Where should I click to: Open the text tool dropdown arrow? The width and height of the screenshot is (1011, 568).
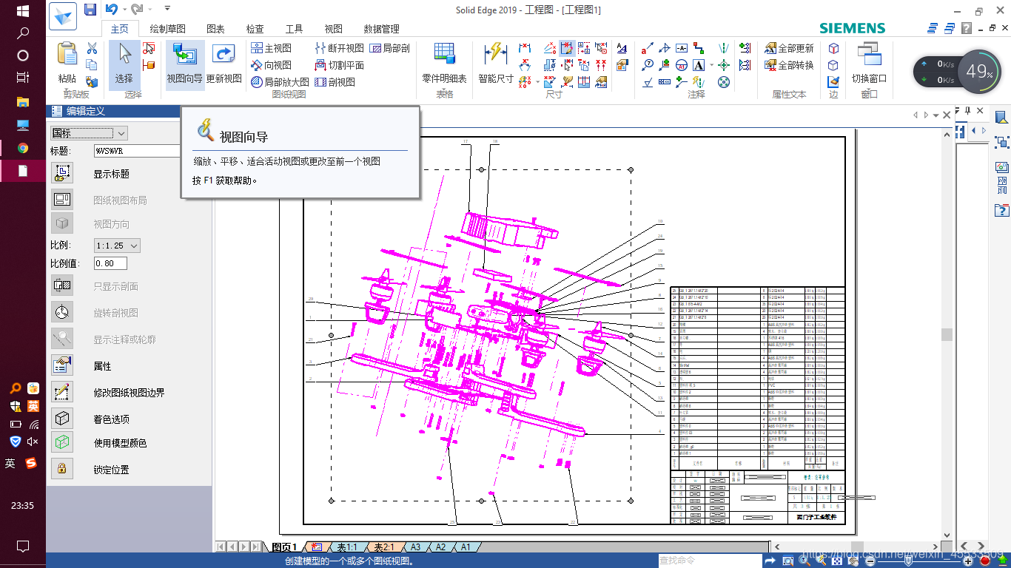[711, 65]
